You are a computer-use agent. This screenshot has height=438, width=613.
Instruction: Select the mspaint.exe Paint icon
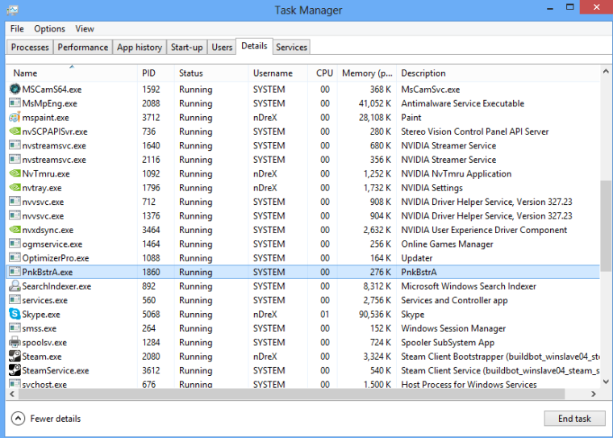click(x=15, y=118)
